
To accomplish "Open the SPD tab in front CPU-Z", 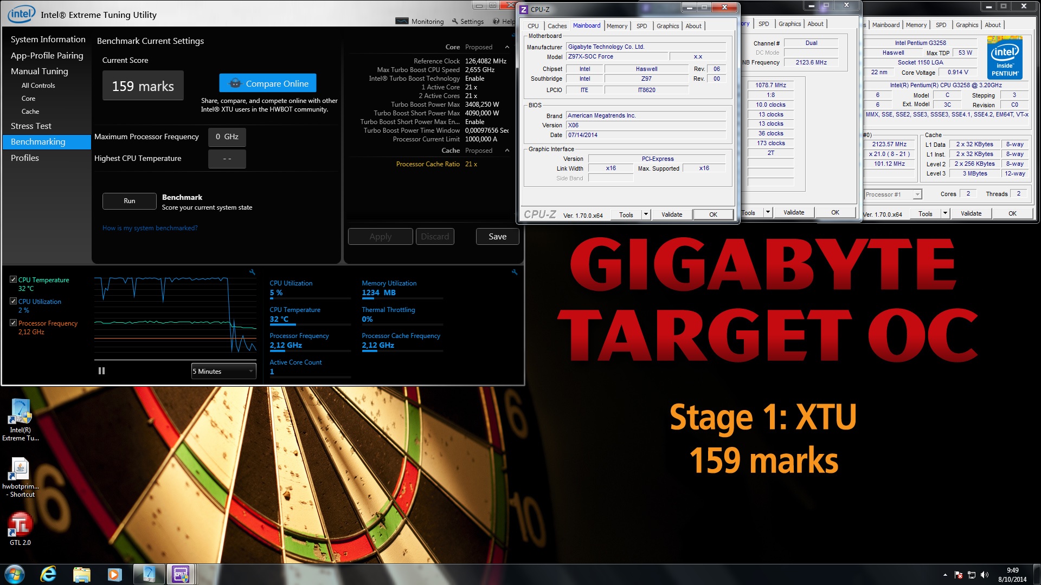I will click(x=642, y=26).
